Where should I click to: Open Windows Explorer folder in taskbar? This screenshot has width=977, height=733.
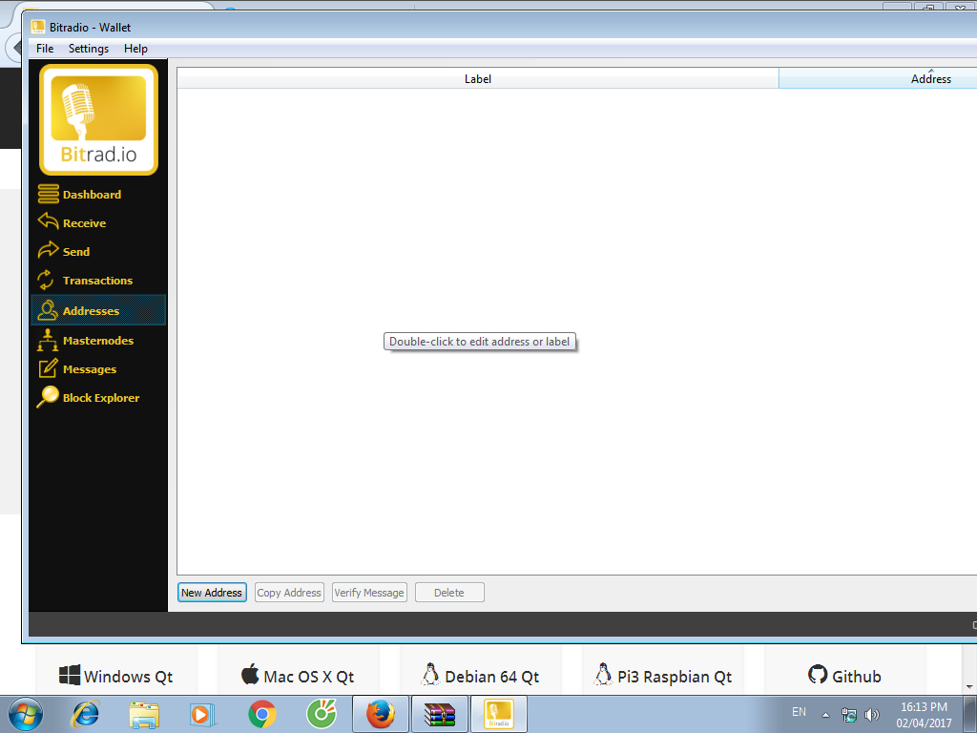[x=144, y=714]
